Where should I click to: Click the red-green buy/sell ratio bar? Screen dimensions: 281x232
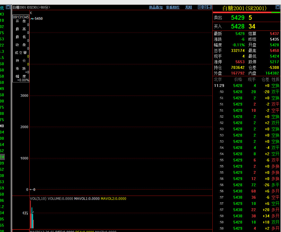[246, 12]
